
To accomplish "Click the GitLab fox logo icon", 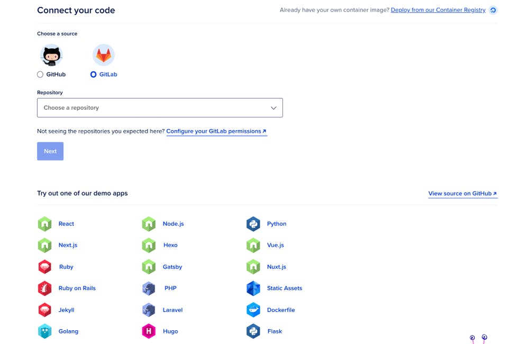I will coord(104,55).
